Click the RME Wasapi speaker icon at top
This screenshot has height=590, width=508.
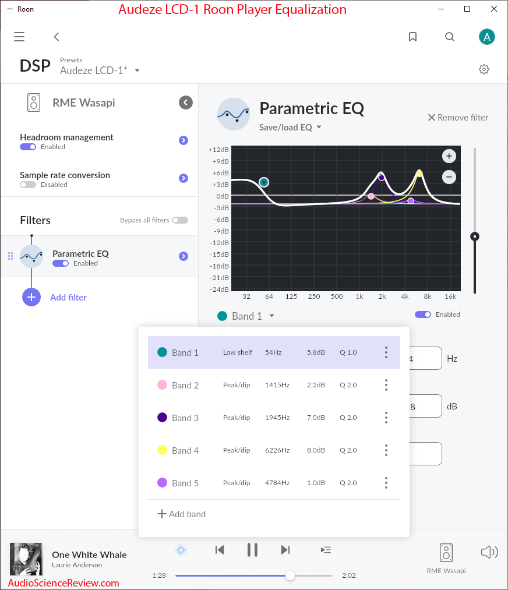coord(34,103)
